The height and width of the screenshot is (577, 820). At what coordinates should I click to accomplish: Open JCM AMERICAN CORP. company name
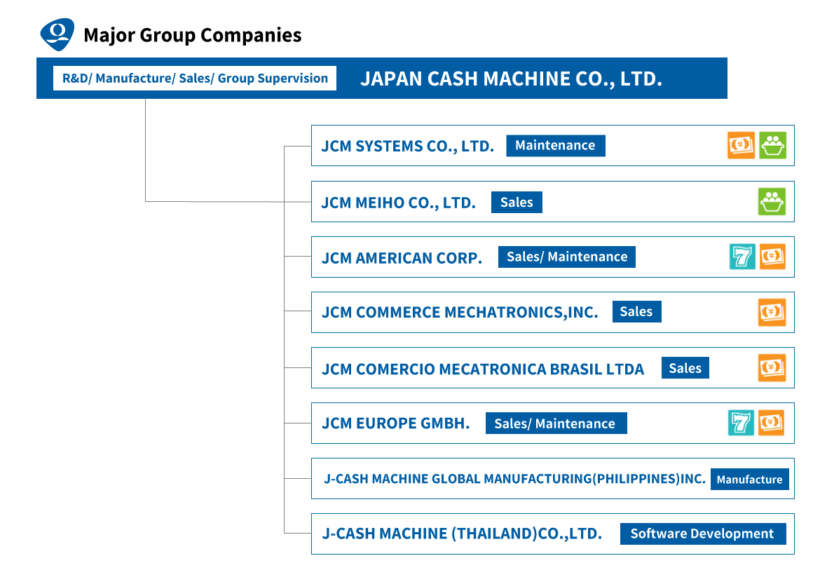402,258
